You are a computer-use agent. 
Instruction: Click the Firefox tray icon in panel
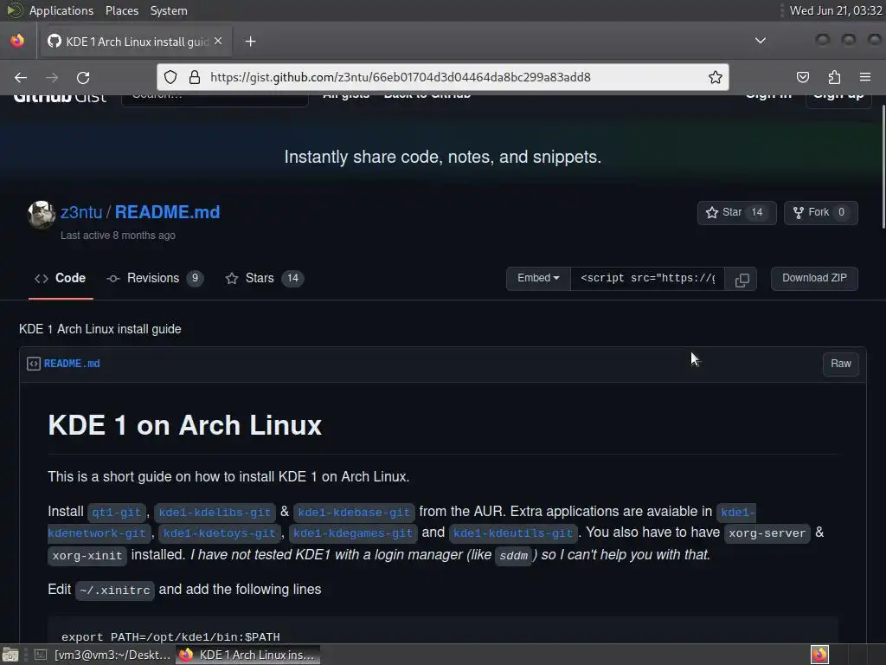pyautogui.click(x=819, y=655)
